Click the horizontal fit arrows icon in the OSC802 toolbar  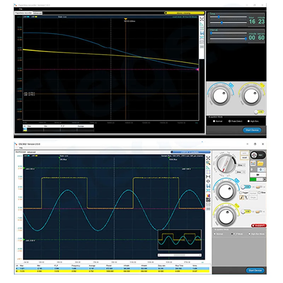[x=208, y=177]
